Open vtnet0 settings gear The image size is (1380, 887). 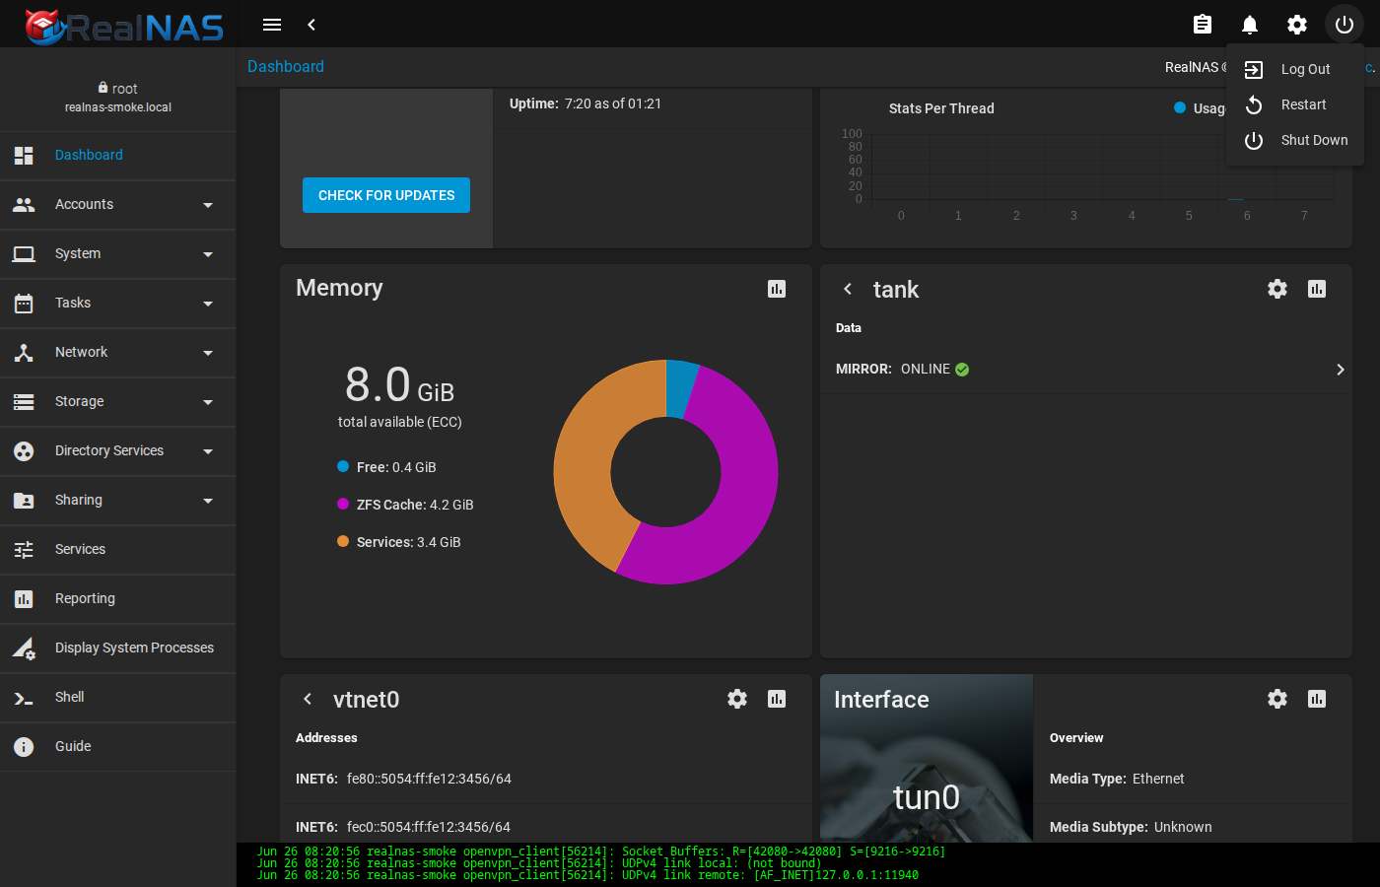737,699
